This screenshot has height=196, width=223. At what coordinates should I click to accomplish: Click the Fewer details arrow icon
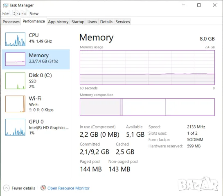6,188
